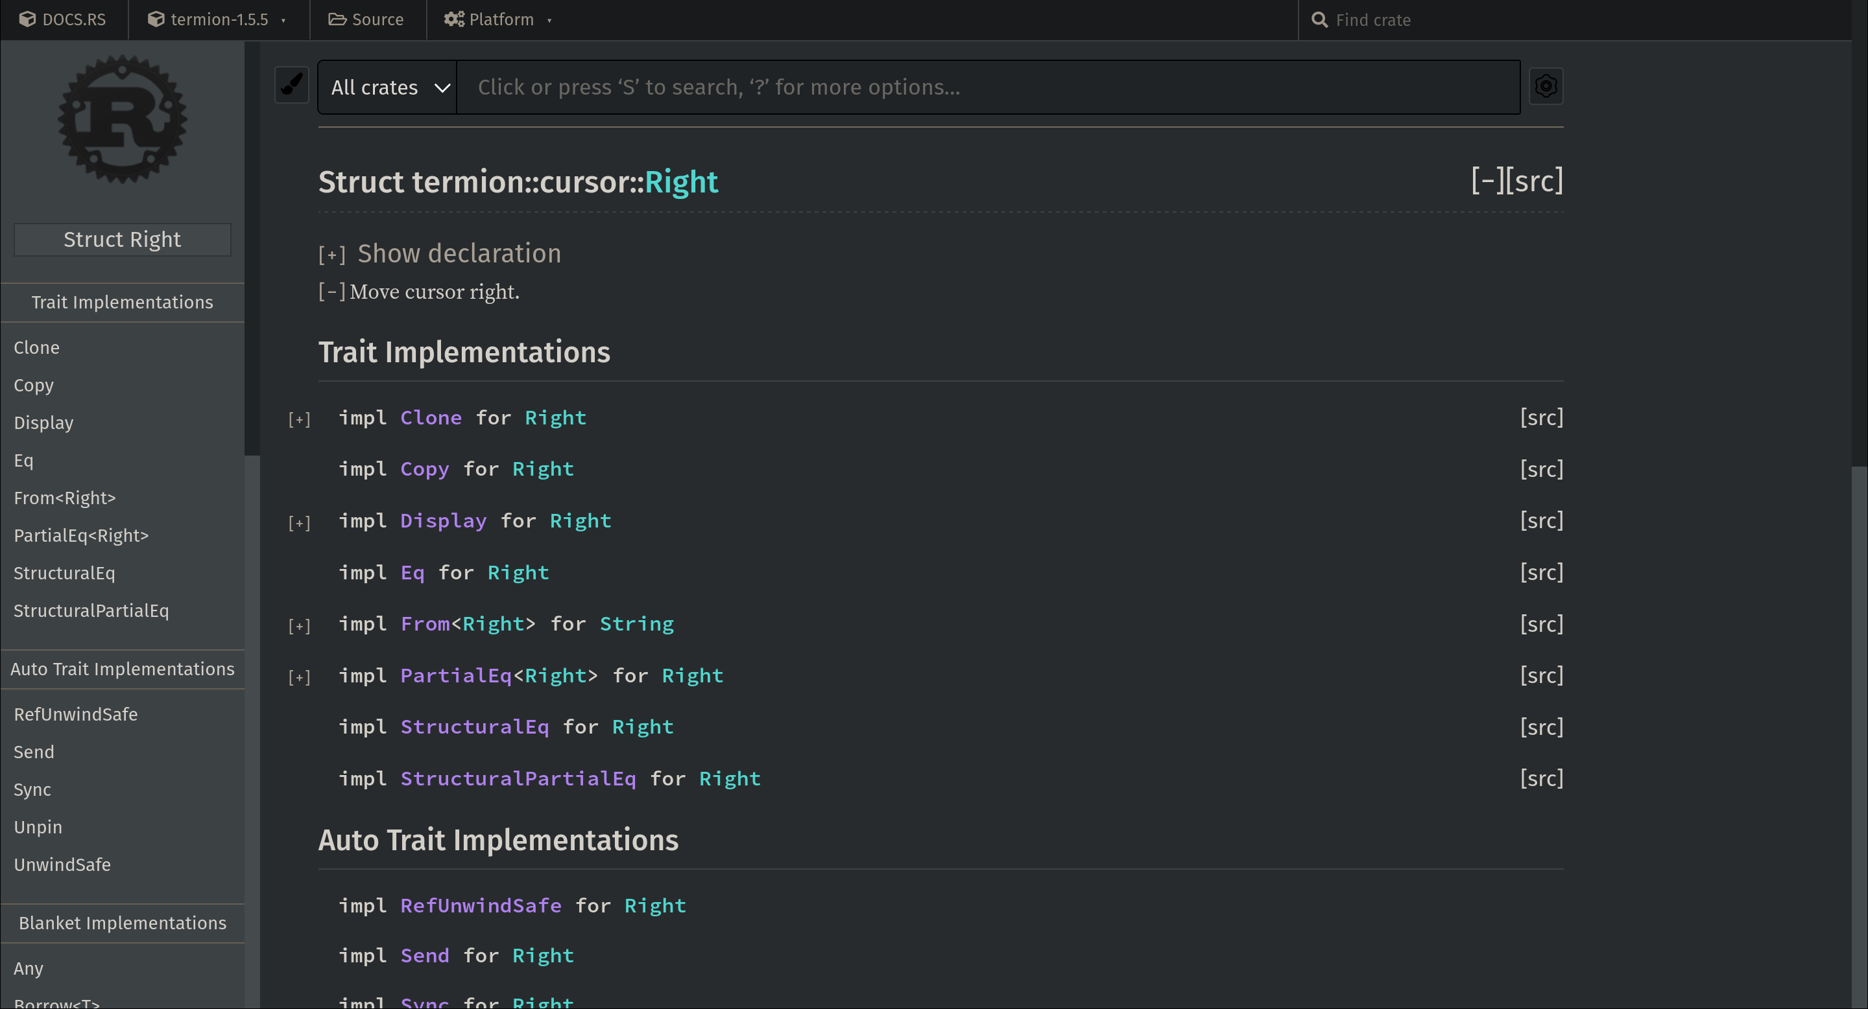1868x1009 pixels.
Task: Open [src] for impl Display
Action: point(1542,520)
